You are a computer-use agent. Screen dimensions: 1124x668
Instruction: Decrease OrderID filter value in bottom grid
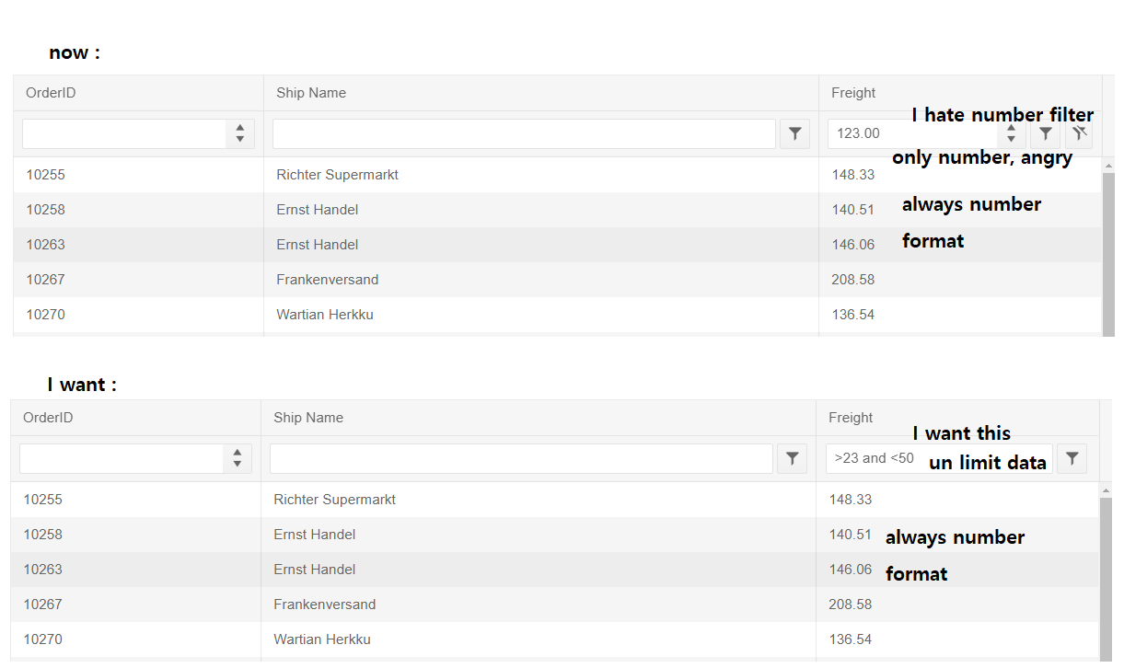click(x=237, y=465)
